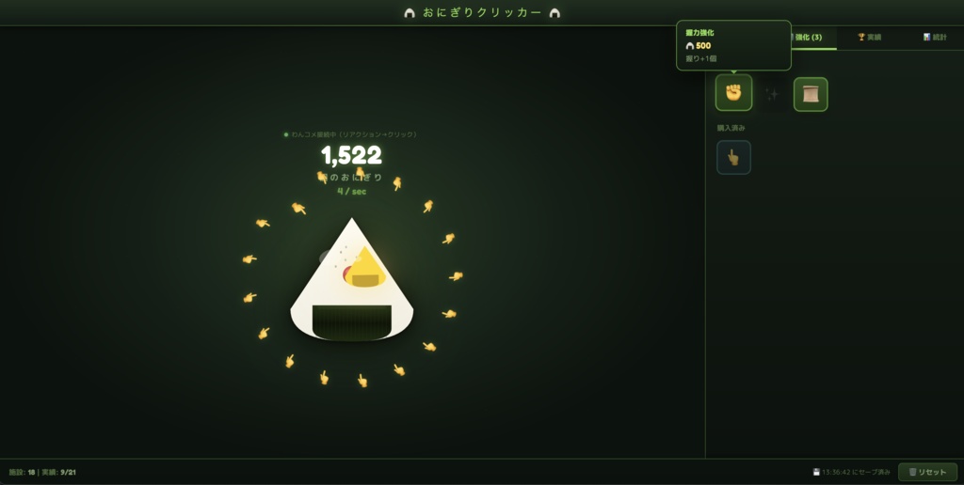Click the 13:36:42 save timestamp text

[856, 472]
